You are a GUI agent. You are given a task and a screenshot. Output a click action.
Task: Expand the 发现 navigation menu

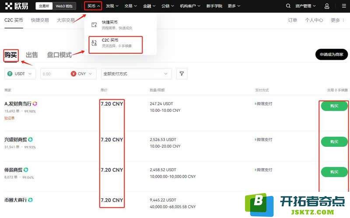click(x=112, y=6)
